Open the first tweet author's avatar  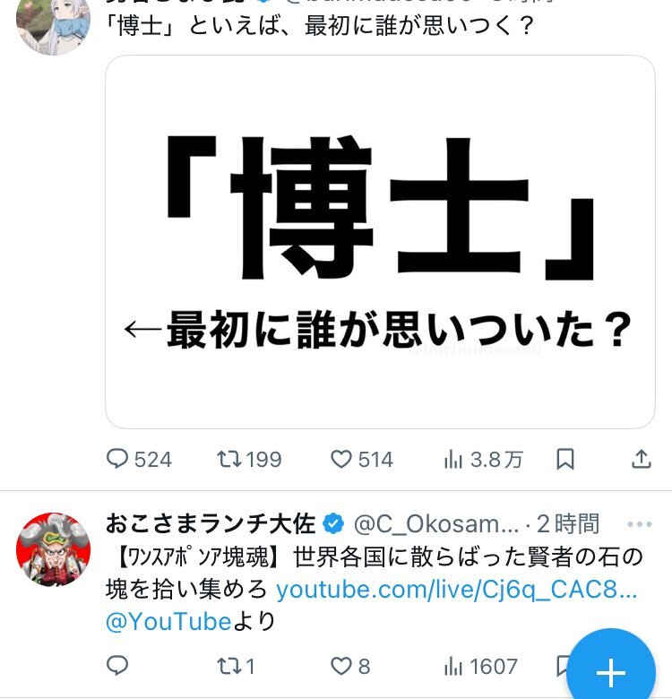[54, 22]
